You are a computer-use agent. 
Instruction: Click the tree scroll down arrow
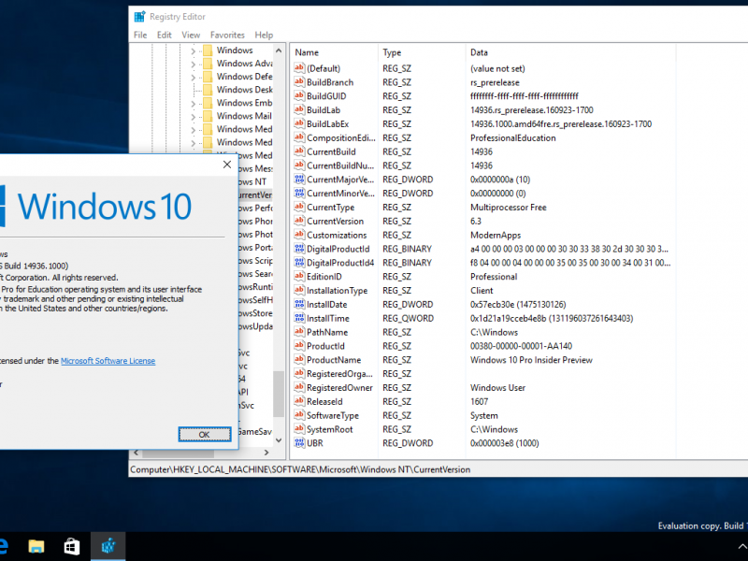click(x=279, y=440)
